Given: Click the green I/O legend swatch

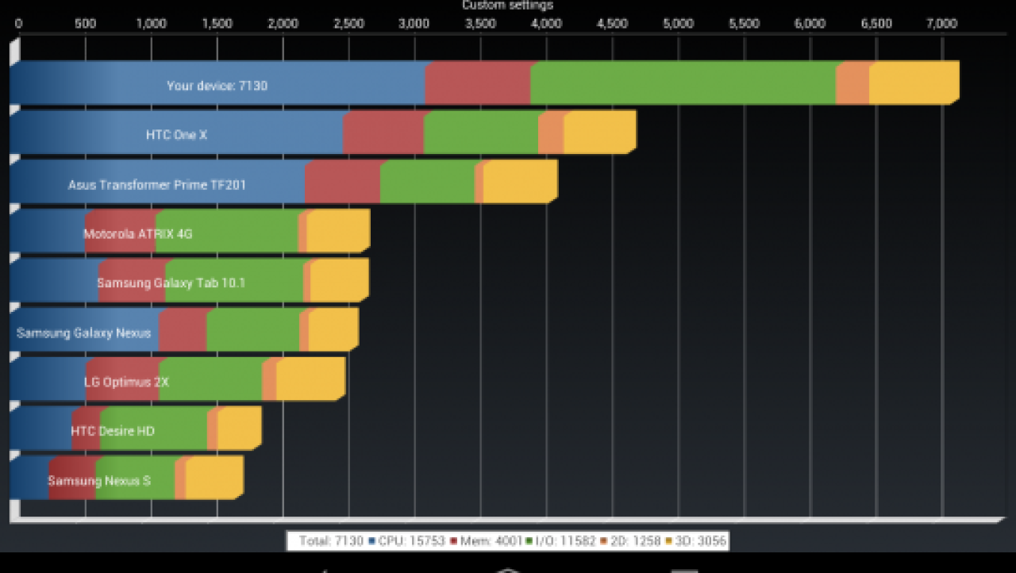Looking at the screenshot, I should pyautogui.click(x=529, y=541).
